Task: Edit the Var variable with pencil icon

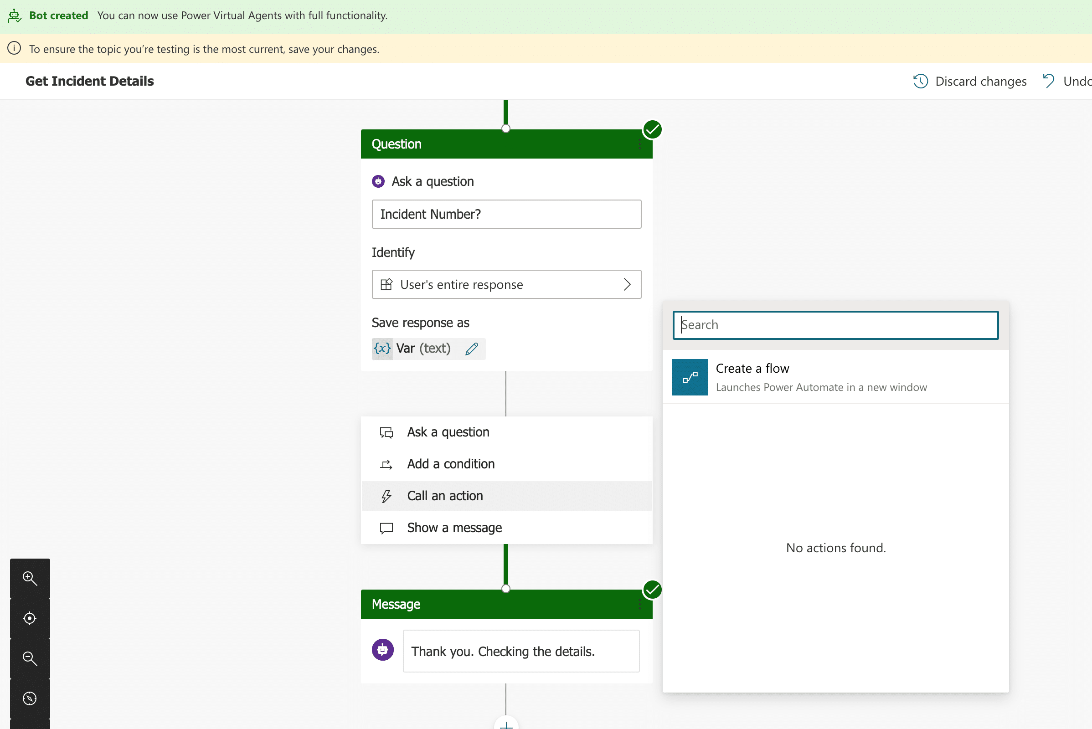Action: coord(472,349)
